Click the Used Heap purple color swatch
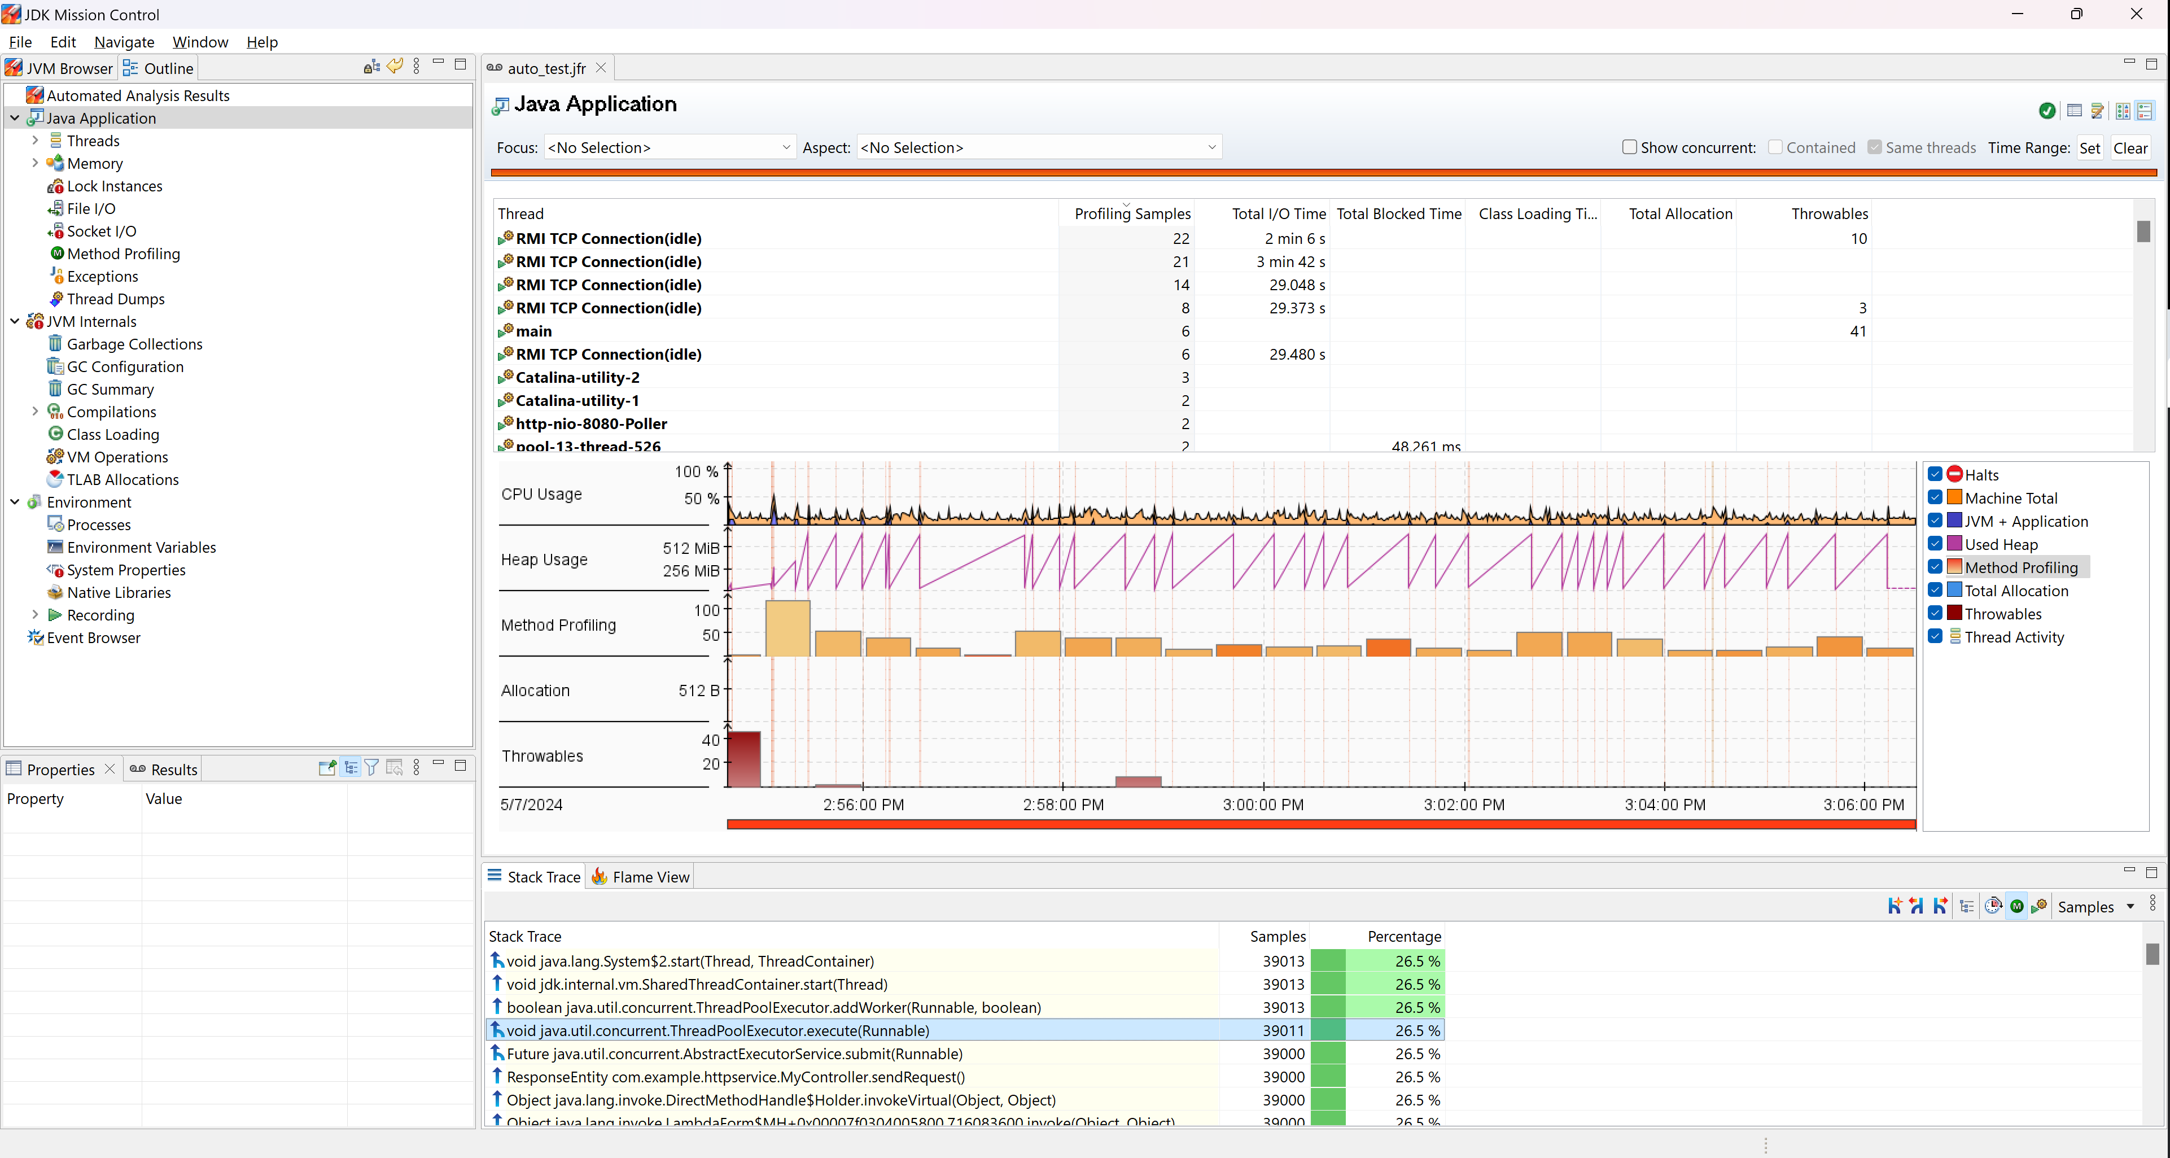This screenshot has width=2170, height=1158. point(1954,544)
